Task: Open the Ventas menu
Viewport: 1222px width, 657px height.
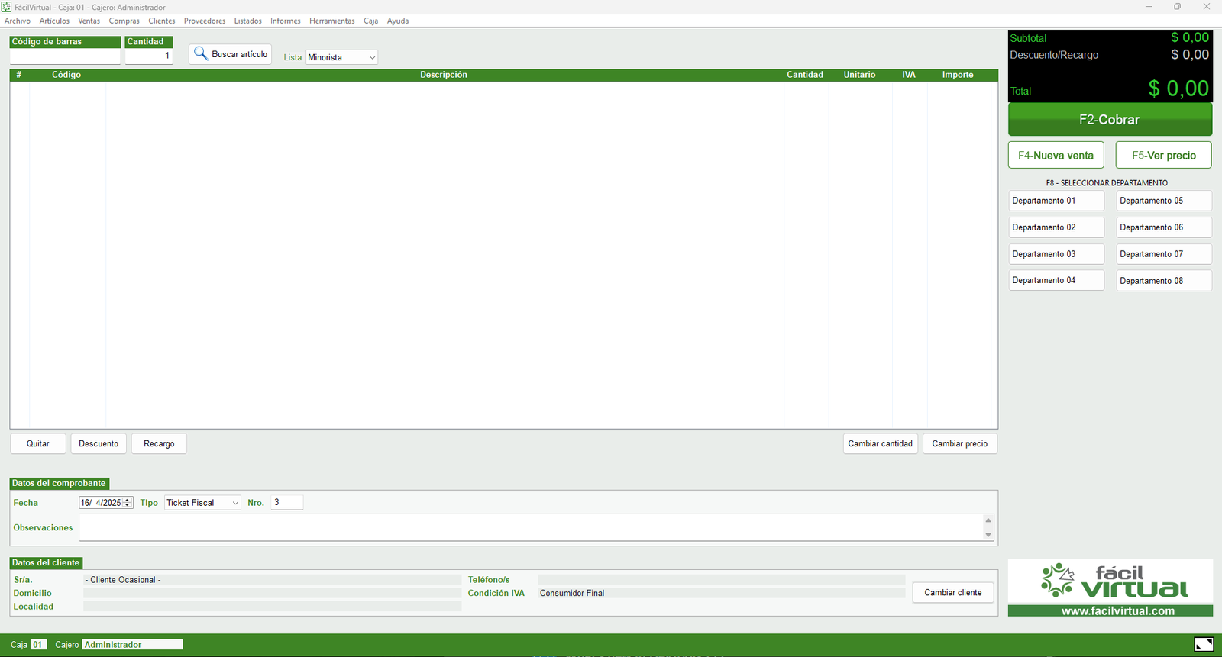Action: click(89, 21)
